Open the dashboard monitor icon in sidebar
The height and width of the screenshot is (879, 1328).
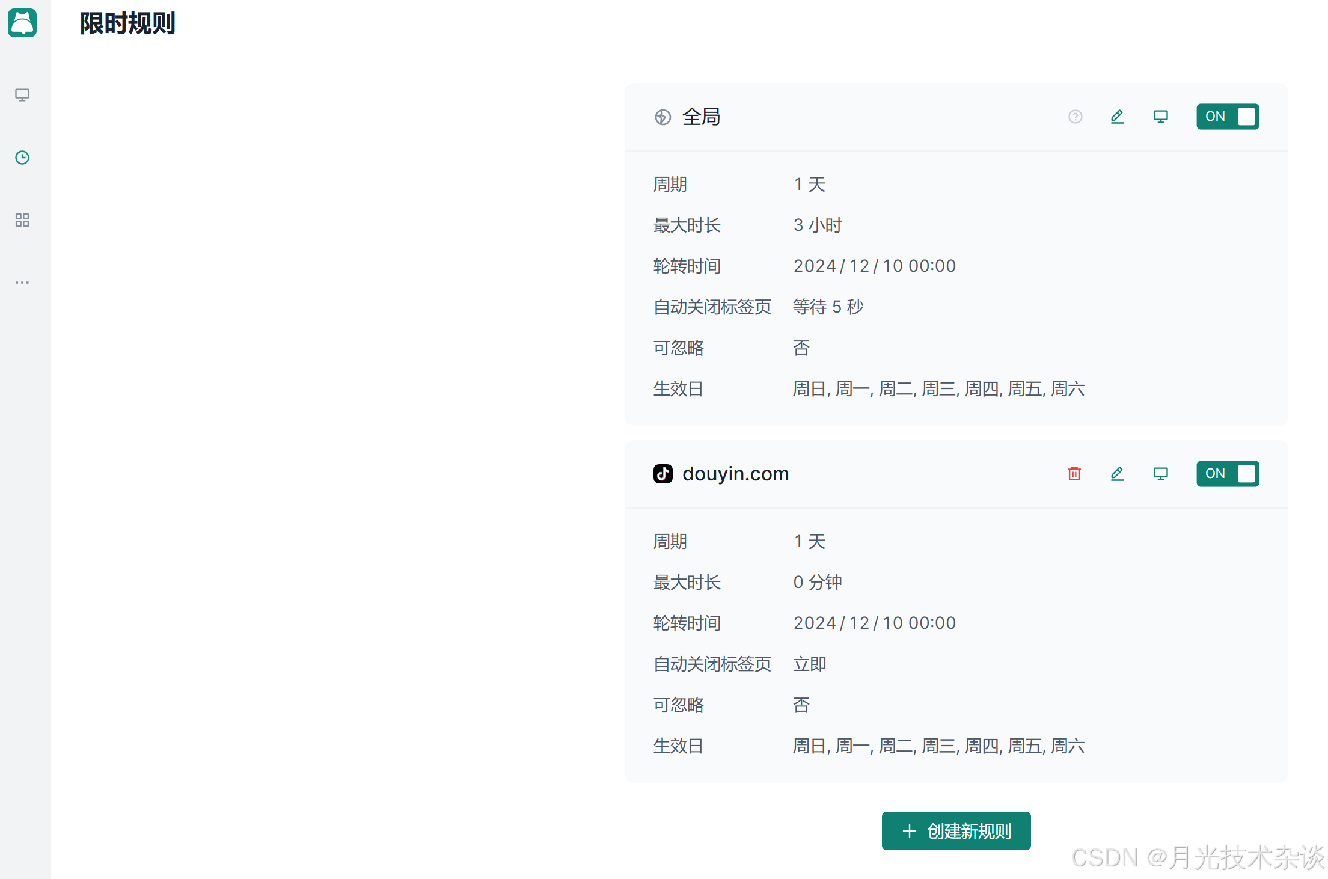click(22, 95)
